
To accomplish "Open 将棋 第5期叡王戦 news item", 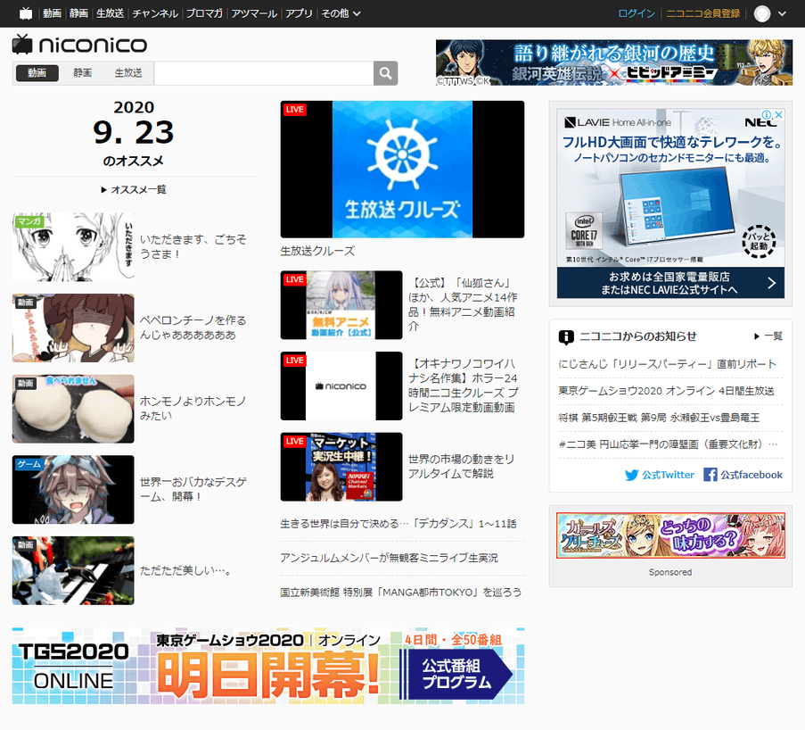I will [x=659, y=418].
